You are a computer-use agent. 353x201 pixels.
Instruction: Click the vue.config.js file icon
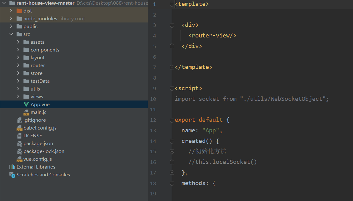(19, 159)
